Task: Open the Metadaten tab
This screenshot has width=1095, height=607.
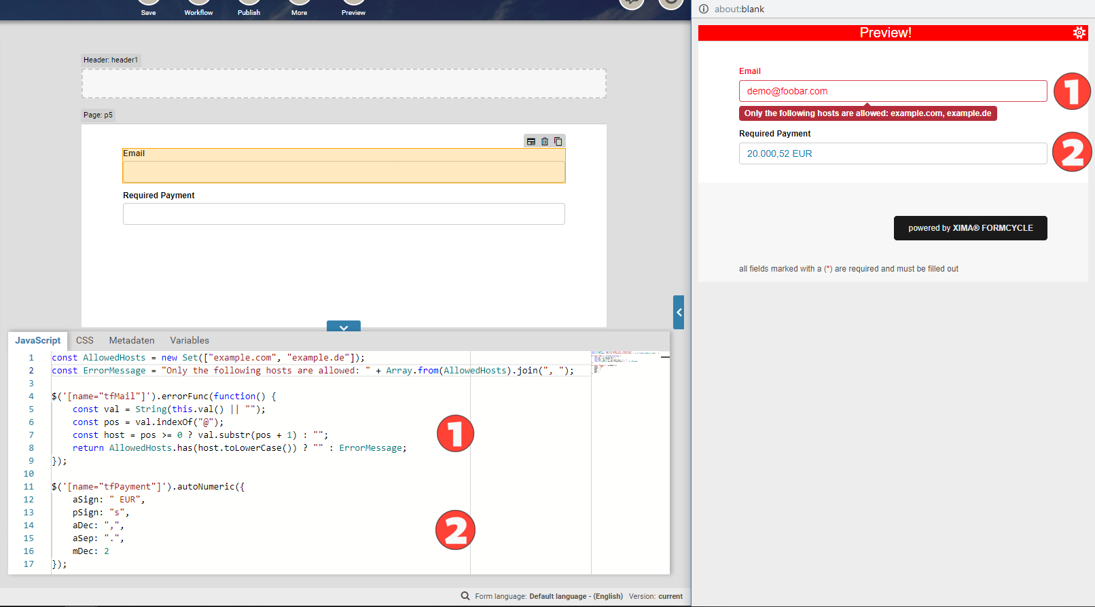Action: point(132,340)
